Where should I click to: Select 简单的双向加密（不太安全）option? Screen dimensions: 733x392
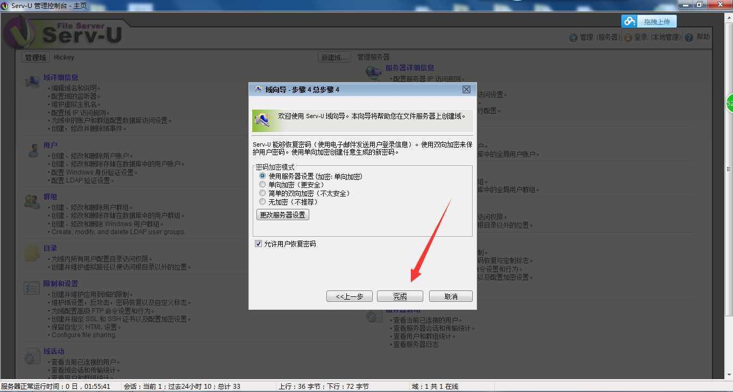coord(304,193)
